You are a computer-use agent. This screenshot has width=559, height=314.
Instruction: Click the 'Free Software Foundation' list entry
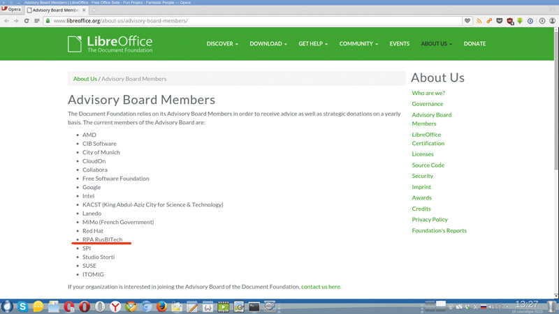pyautogui.click(x=115, y=179)
